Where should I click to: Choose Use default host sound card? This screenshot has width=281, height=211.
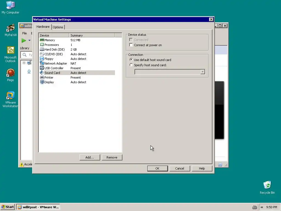pos(131,60)
